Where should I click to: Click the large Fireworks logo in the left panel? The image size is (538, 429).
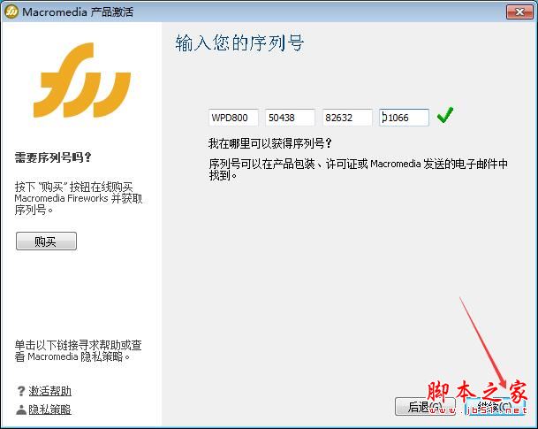point(81,80)
